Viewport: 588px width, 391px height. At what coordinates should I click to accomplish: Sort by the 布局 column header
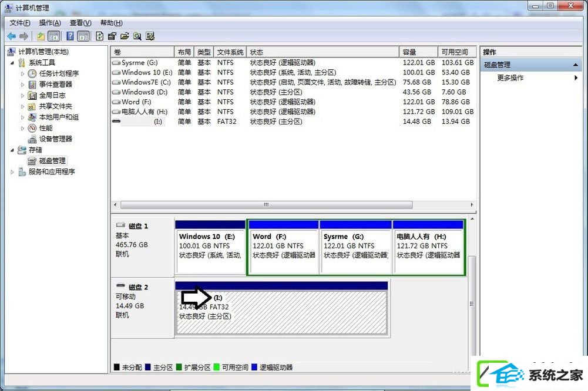[x=184, y=52]
